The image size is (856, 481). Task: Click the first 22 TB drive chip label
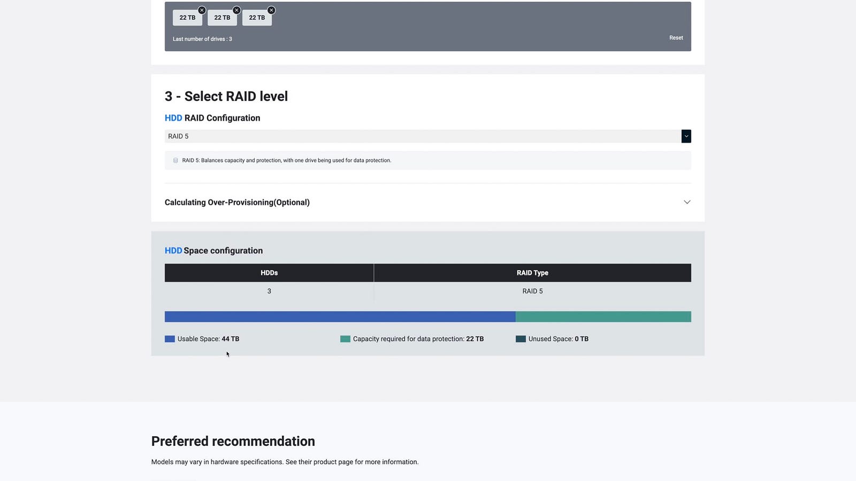coord(187,18)
